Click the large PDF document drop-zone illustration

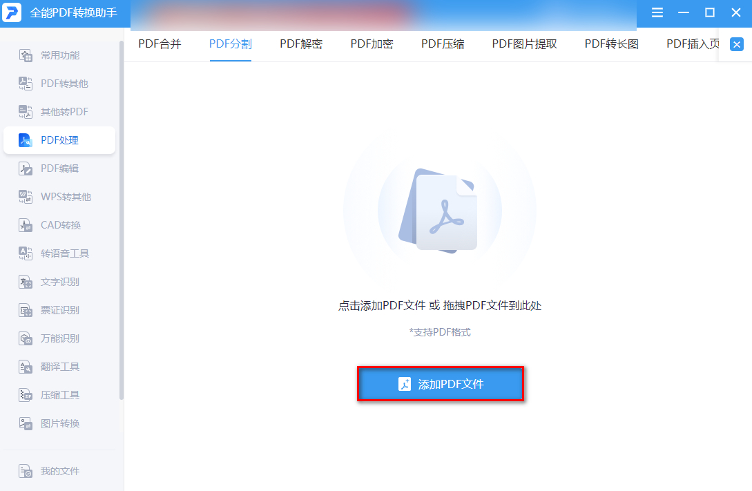coord(439,211)
